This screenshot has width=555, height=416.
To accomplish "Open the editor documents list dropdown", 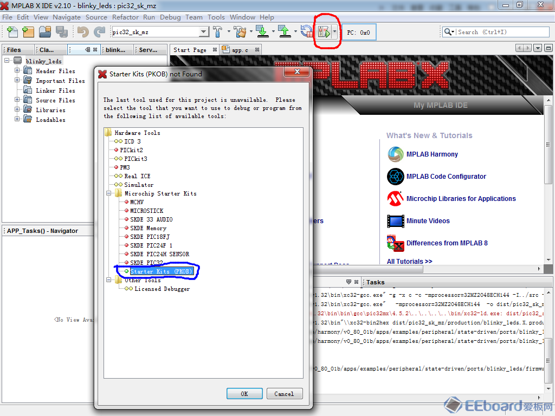I will (x=538, y=48).
